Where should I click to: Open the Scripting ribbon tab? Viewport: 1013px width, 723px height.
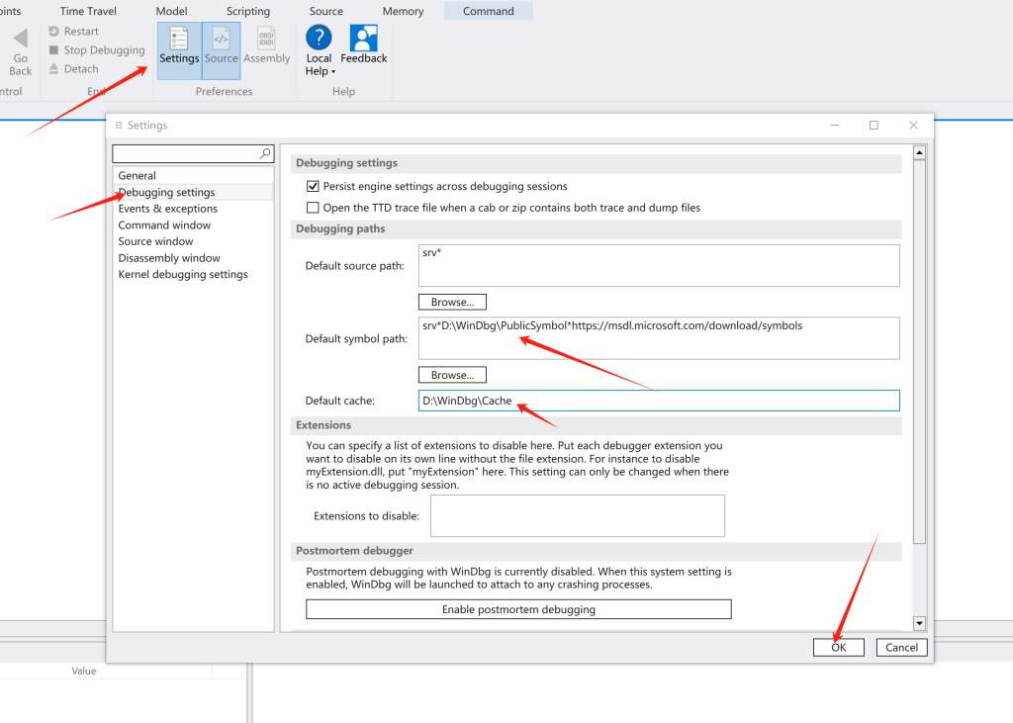[x=248, y=12]
